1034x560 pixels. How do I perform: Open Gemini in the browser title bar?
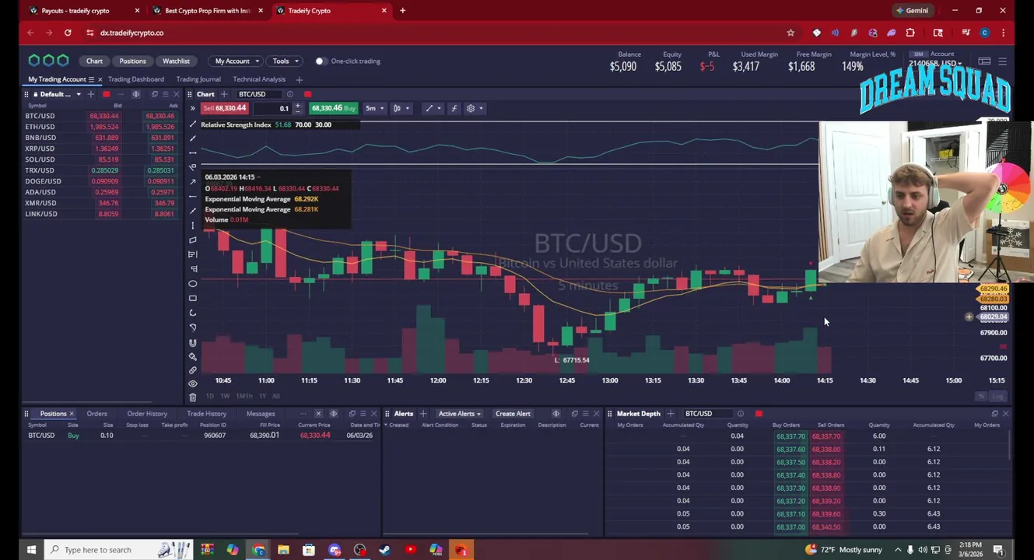(912, 10)
